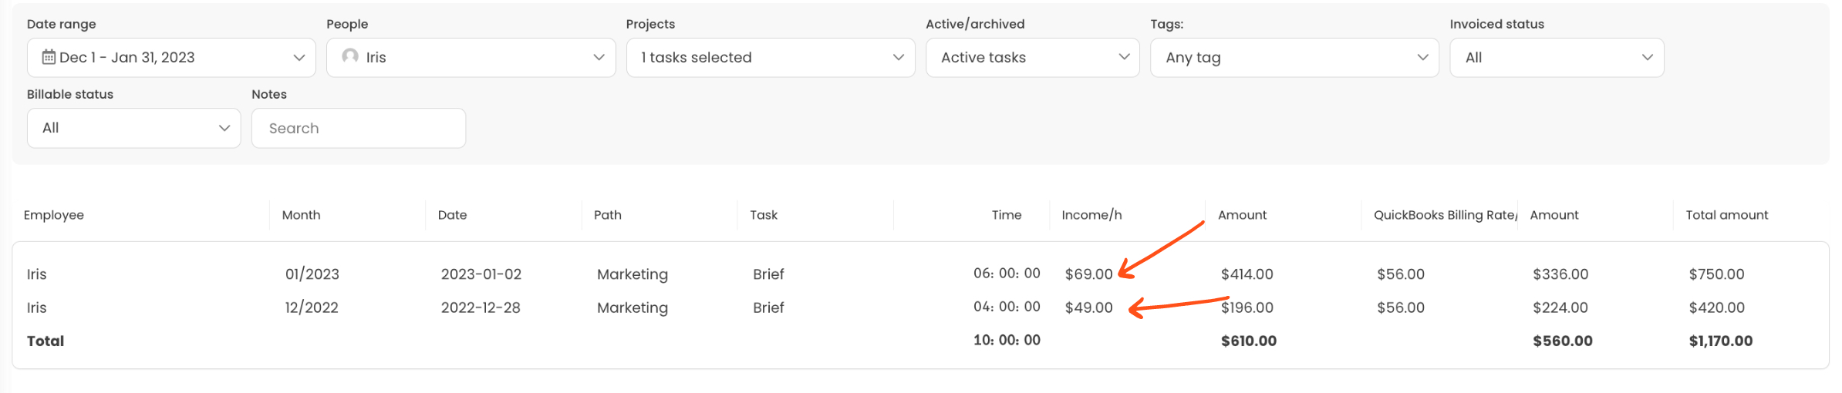Open the Projects tasks selected dropdown
1842x393 pixels.
pyautogui.click(x=770, y=58)
